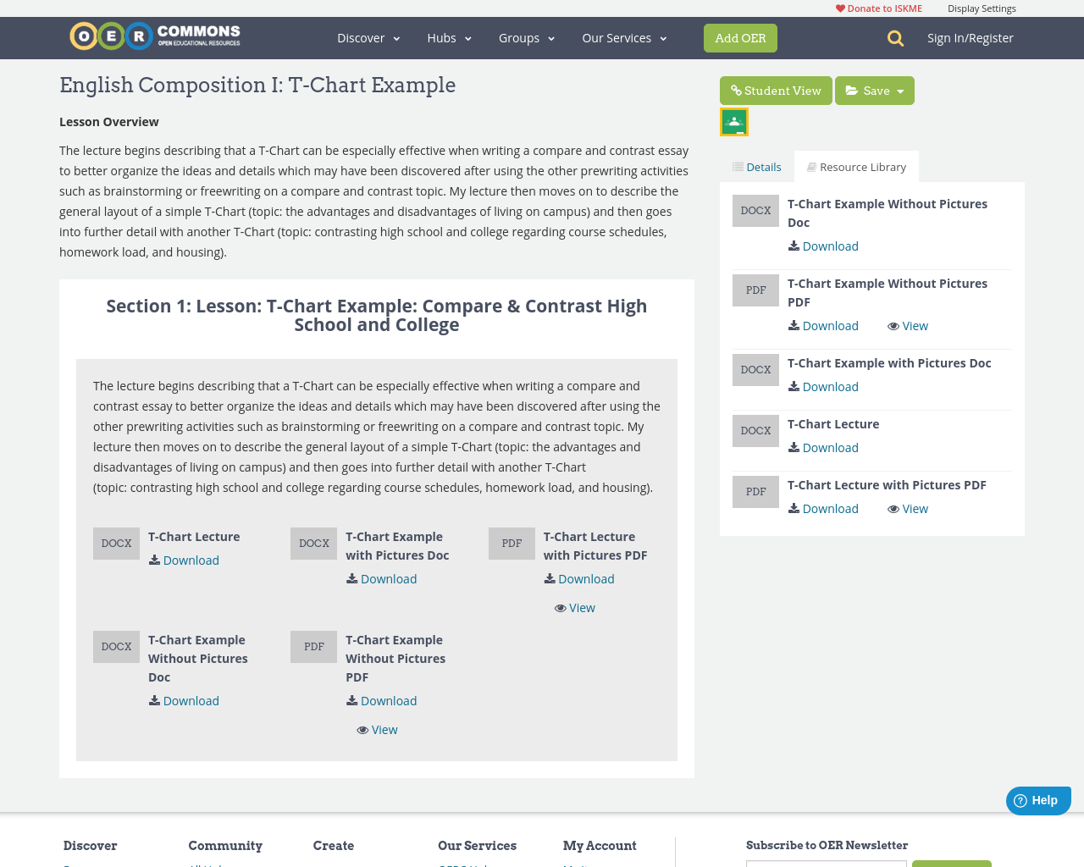Click the Hubs menu item

point(448,37)
